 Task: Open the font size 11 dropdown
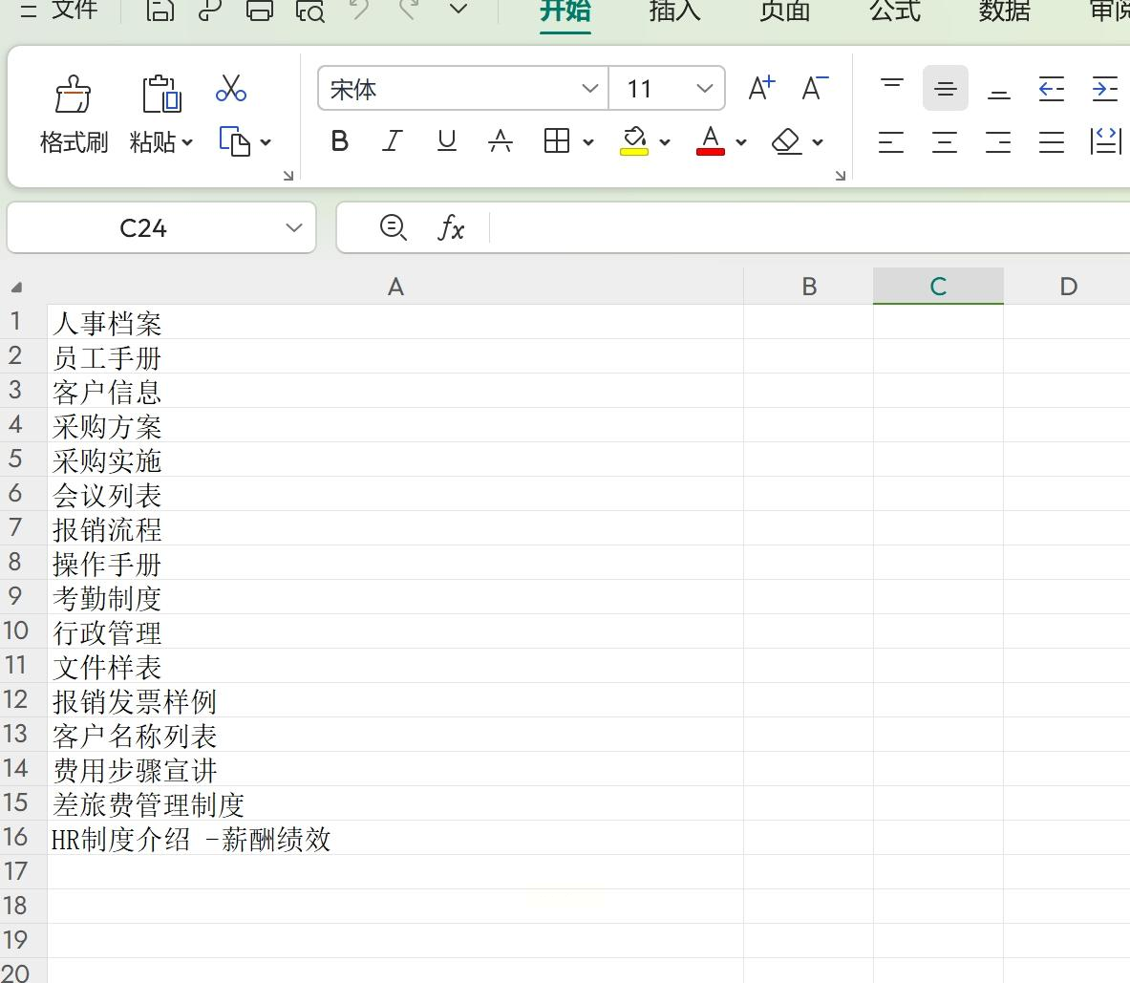[705, 88]
